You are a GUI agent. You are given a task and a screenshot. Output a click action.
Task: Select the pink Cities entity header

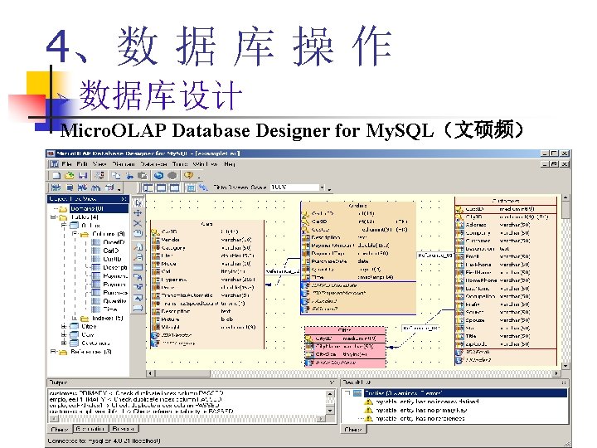coord(345,330)
